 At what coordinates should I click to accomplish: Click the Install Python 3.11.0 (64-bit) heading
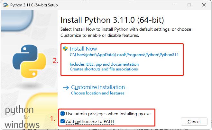click(x=112, y=20)
